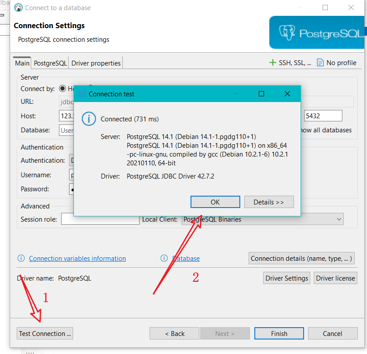Open SSH, SSL settings via the green plus icon
Screen dimensions: 367x354
tap(273, 62)
